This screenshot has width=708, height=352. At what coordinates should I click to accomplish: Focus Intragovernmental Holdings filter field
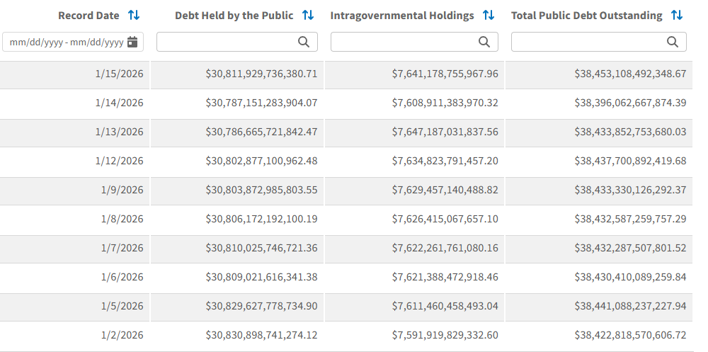pos(405,42)
